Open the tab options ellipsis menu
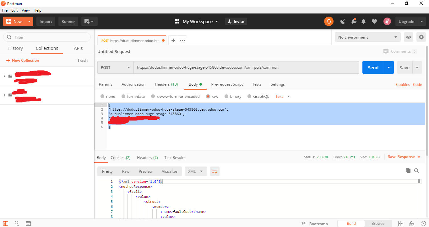 [182, 40]
